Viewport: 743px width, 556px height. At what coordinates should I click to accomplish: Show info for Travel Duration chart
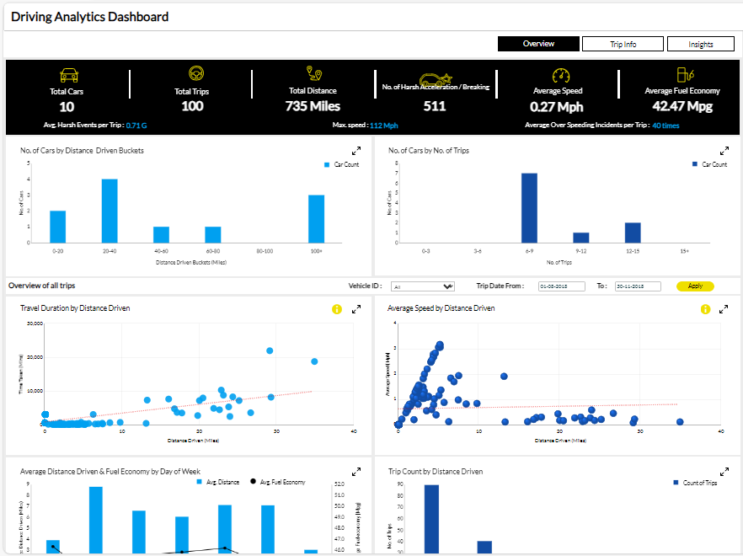[337, 309]
